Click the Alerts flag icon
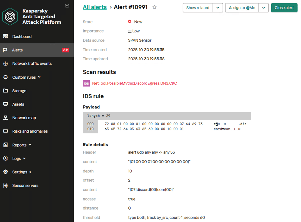The width and height of the screenshot is (301, 222). point(5,50)
